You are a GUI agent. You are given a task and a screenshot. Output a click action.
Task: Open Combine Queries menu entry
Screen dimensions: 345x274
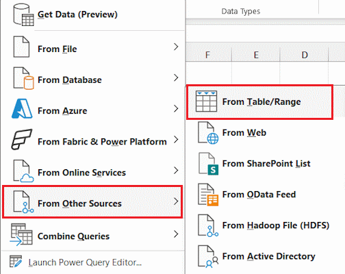tap(92, 234)
